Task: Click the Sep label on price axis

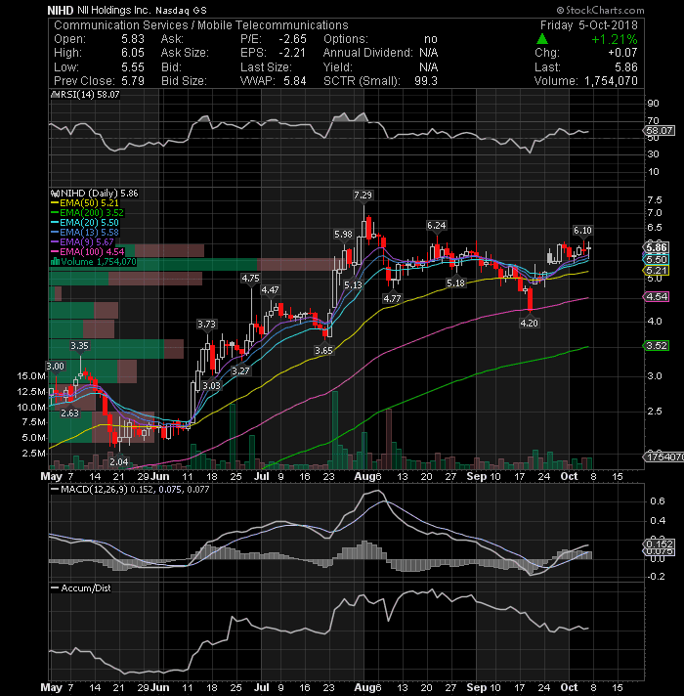Action: 477,476
